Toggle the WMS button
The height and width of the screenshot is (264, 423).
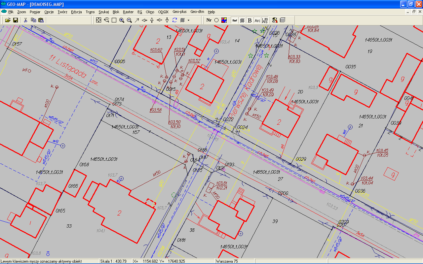click(265, 20)
